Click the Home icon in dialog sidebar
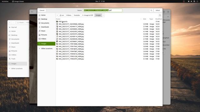 click(40, 15)
